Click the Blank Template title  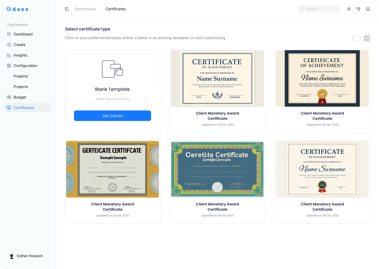coord(112,89)
